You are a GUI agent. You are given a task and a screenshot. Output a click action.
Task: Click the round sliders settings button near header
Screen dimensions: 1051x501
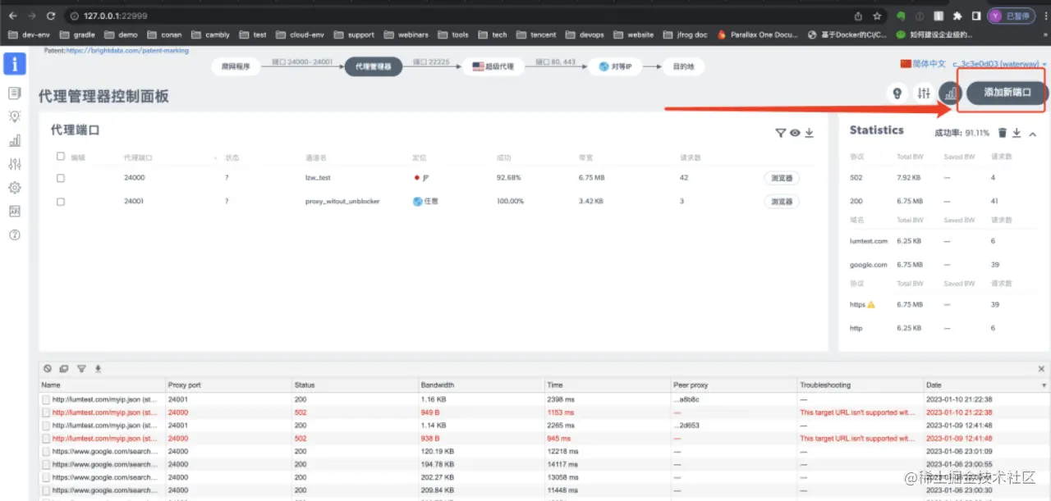(925, 93)
